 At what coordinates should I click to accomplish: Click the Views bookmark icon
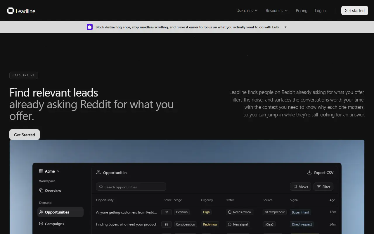(x=295, y=187)
